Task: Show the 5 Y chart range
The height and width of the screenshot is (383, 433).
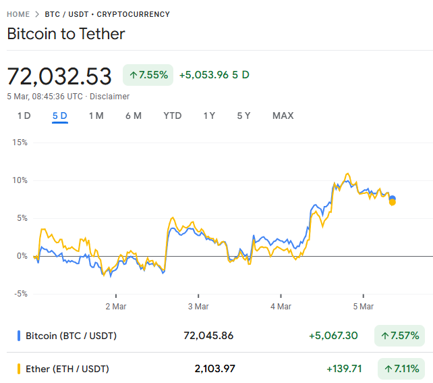Action: [243, 116]
